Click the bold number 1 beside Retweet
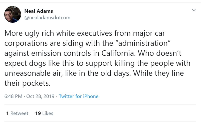This screenshot has height=123, width=201. 8,113
